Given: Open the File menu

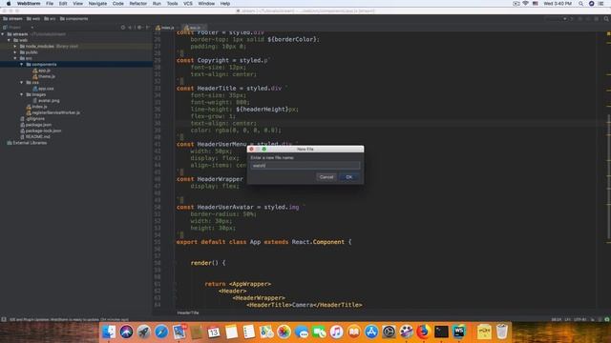Looking at the screenshot, I should click(x=50, y=4).
